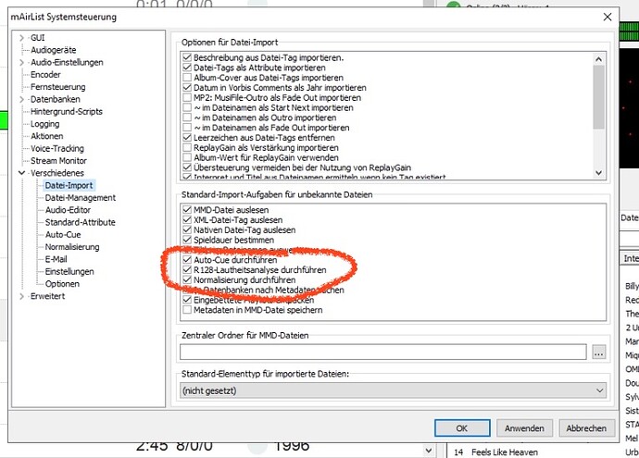Image resolution: width=639 pixels, height=458 pixels.
Task: Toggle Datei-Tags als Attribute importieren
Action: (187, 68)
